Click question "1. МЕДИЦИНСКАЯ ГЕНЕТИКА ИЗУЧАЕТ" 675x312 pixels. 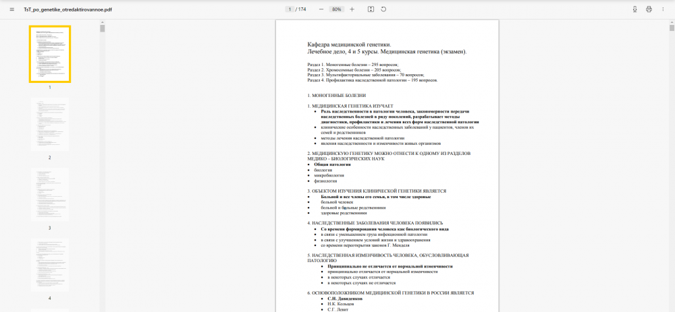pyautogui.click(x=350, y=106)
